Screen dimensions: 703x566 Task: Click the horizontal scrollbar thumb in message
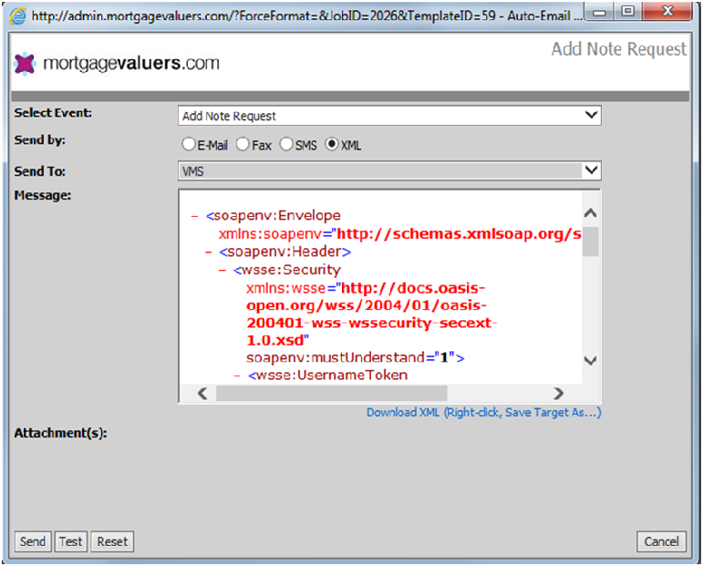(x=331, y=394)
